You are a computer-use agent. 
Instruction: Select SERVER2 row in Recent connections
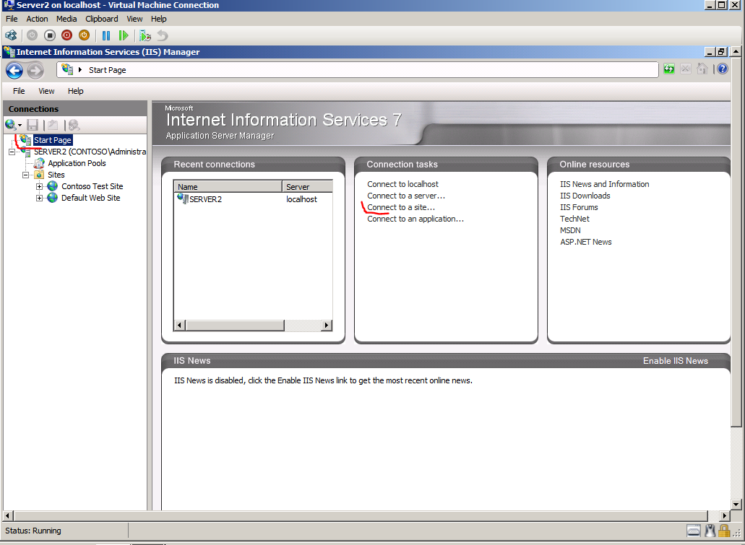click(254, 199)
